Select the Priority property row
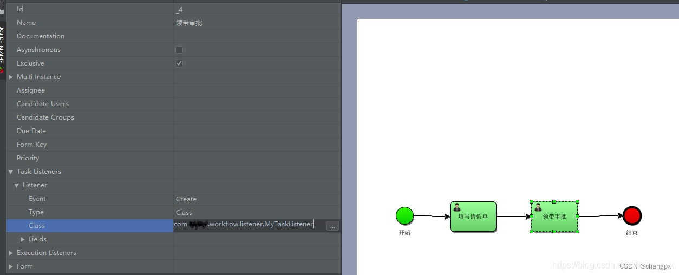This screenshot has height=275, width=679. pos(174,158)
